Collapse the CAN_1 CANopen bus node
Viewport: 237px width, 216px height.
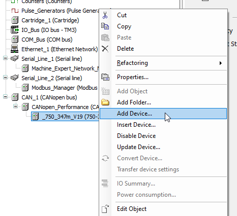tap(6, 97)
